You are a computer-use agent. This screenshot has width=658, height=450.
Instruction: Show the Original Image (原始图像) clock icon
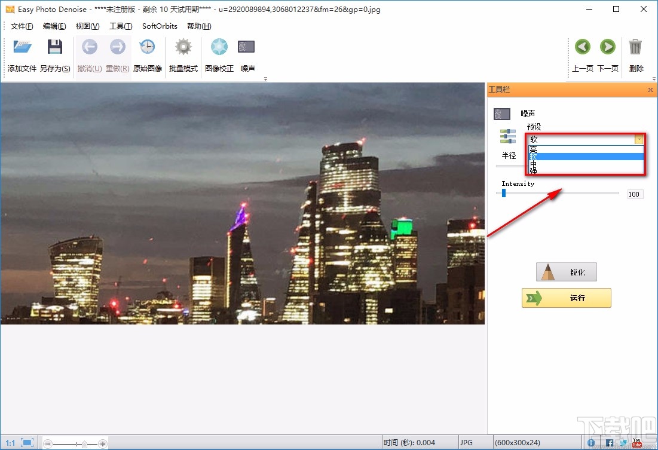point(147,47)
